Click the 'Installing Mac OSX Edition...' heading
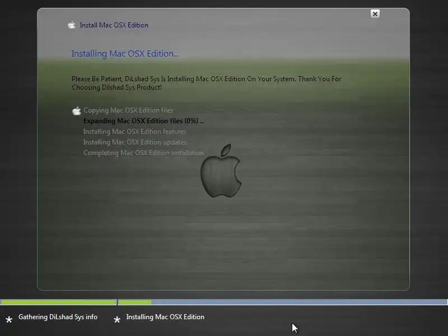This screenshot has height=336, width=448. click(125, 54)
